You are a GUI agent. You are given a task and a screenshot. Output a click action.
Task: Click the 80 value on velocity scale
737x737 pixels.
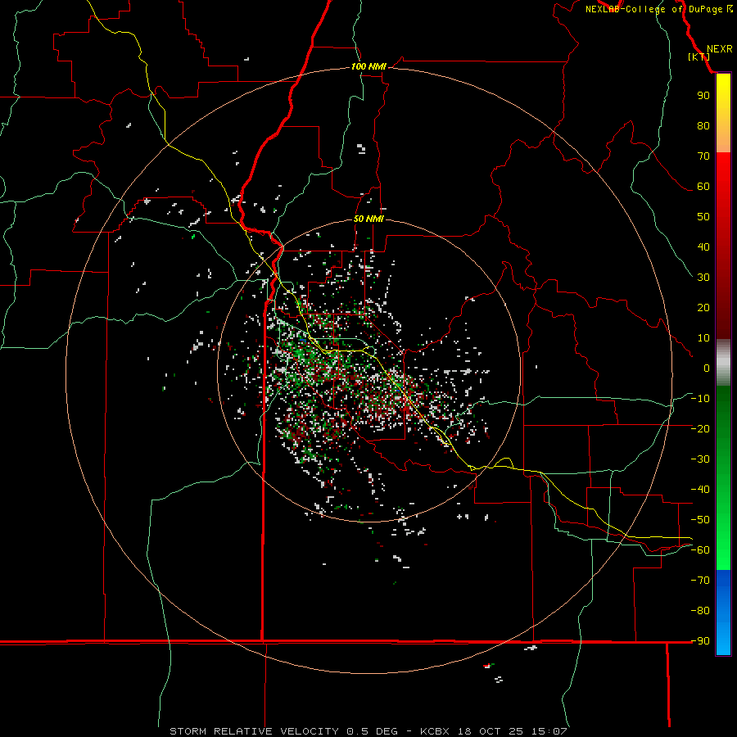(703, 126)
